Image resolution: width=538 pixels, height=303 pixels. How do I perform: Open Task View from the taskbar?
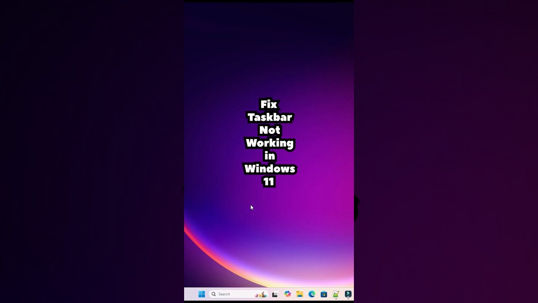click(x=275, y=294)
